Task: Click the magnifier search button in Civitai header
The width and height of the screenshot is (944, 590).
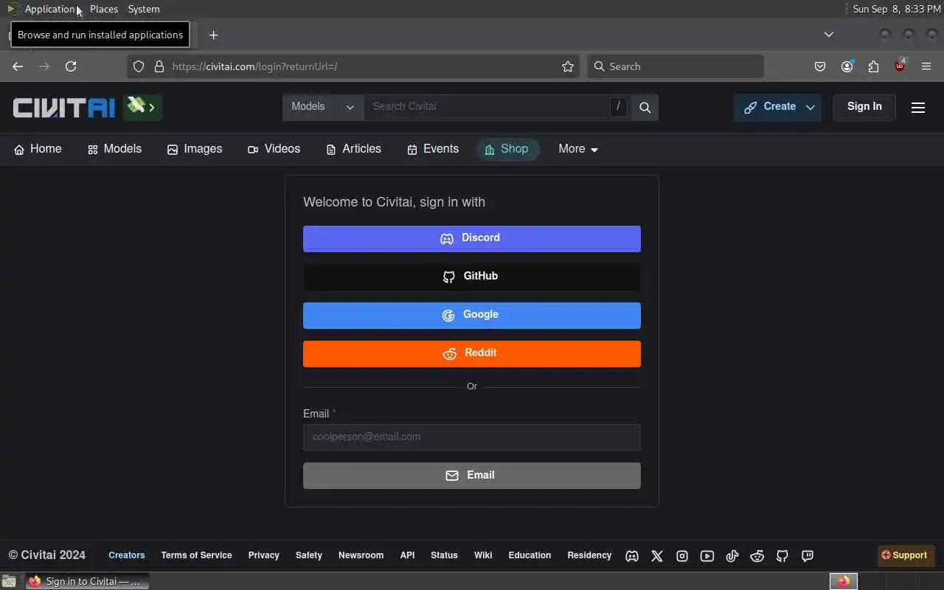Action: (645, 108)
